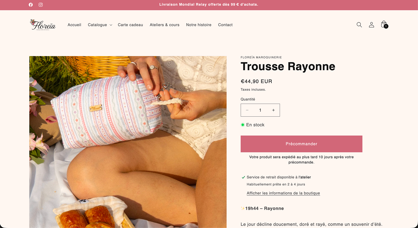Screen dimensions: 418x228
Task: Decrease quantity with the minus button
Action: 247,110
